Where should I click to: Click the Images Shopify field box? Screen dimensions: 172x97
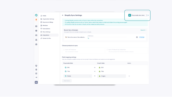click(111, 76)
